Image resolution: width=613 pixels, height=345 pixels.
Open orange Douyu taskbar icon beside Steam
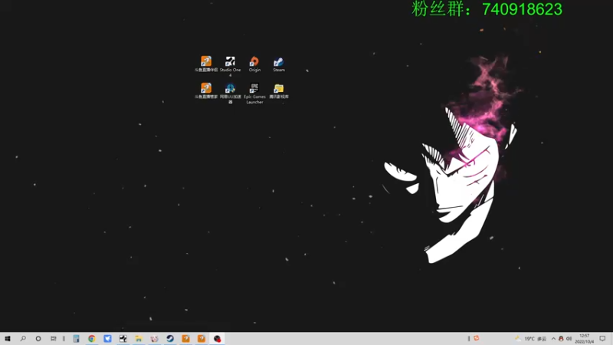185,339
